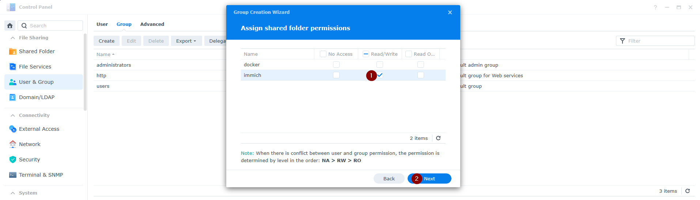Switch to the Advanced tab
Image resolution: width=700 pixels, height=200 pixels.
point(152,24)
